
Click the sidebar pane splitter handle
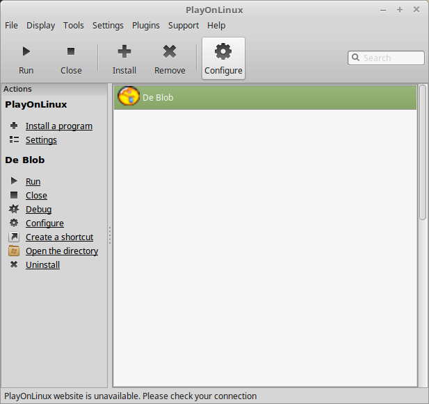click(x=110, y=235)
